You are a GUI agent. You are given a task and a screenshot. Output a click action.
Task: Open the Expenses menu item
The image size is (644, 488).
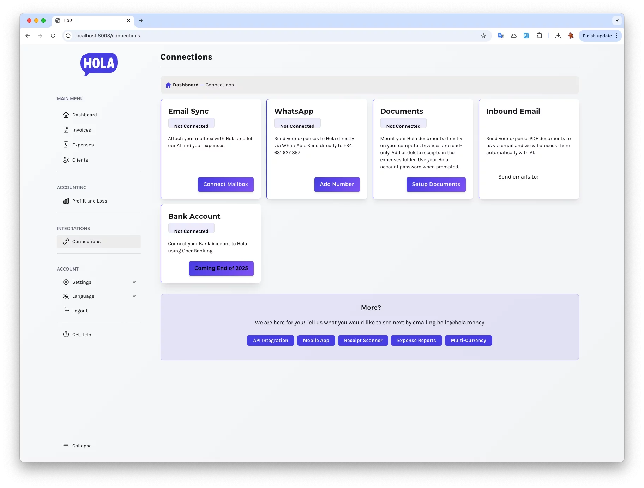click(x=83, y=145)
